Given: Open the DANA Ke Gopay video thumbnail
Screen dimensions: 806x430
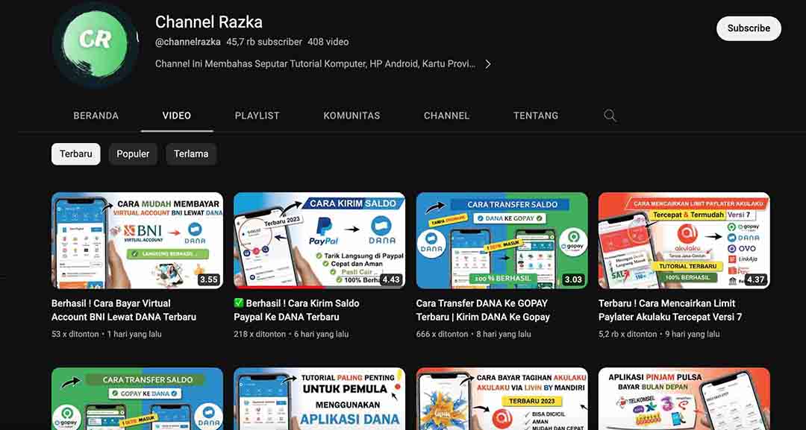Looking at the screenshot, I should click(502, 241).
